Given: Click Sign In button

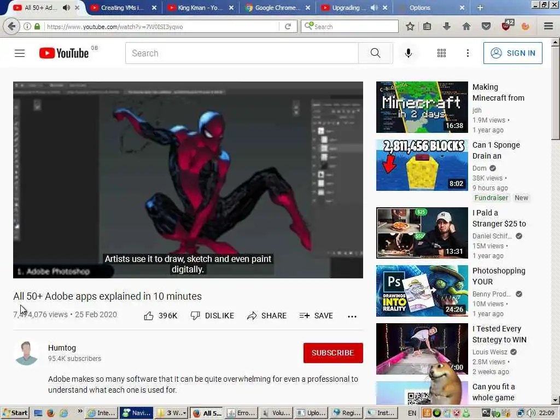Looking at the screenshot, I should pyautogui.click(x=513, y=53).
